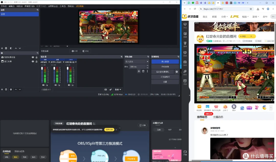The height and width of the screenshot is (162, 276).
Task: Open OBS 视图(V) menu
Action: pyautogui.click(x=19, y=6)
